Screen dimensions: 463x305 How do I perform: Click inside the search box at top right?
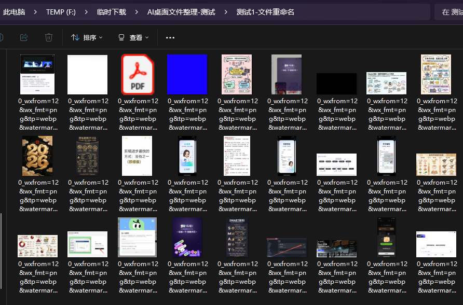pyautogui.click(x=450, y=11)
